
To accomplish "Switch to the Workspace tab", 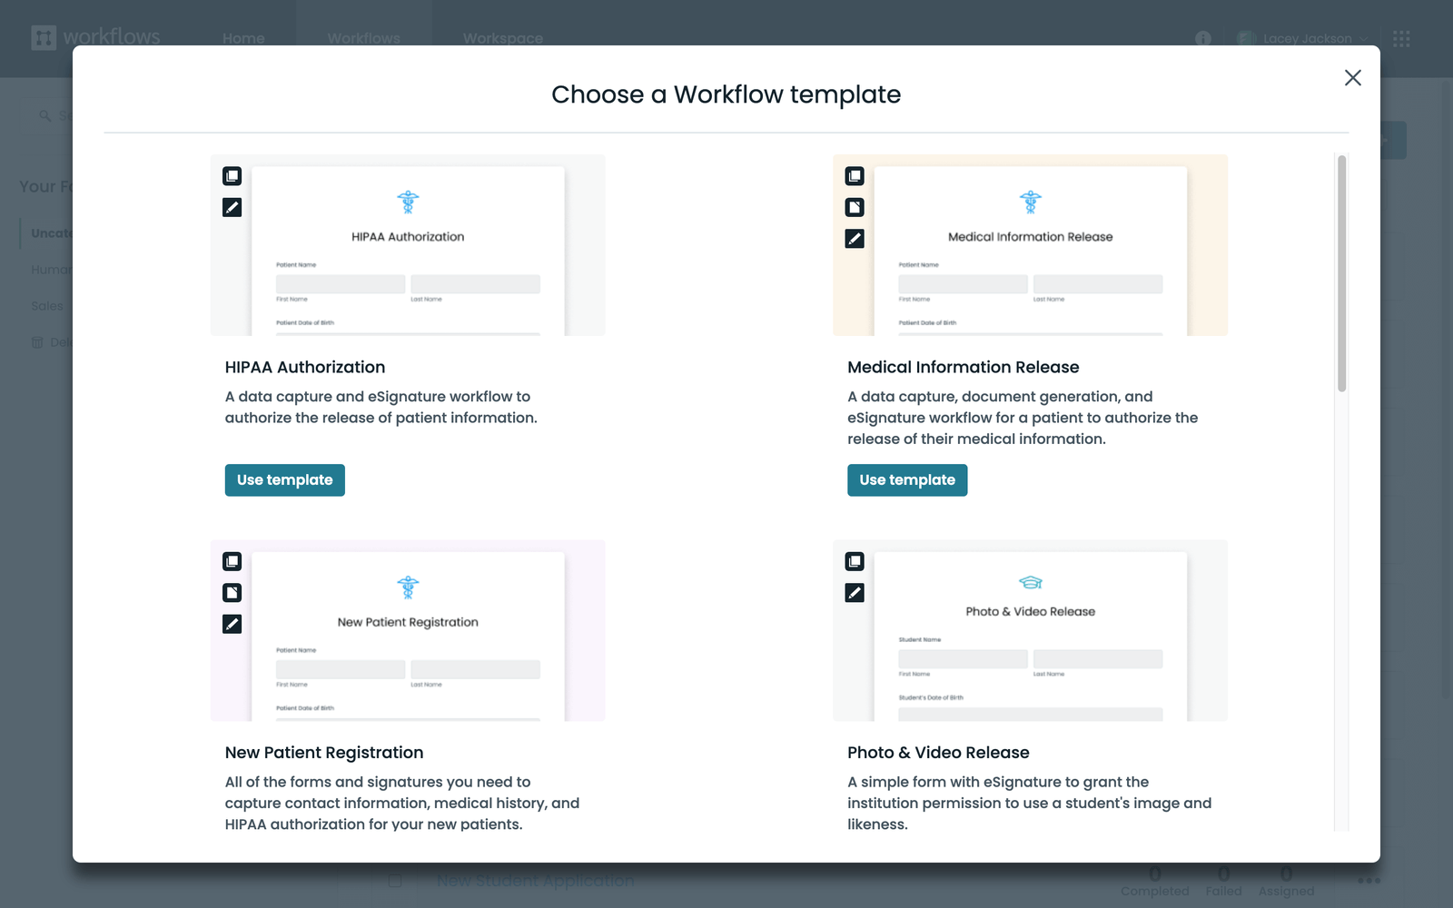I will (x=502, y=38).
